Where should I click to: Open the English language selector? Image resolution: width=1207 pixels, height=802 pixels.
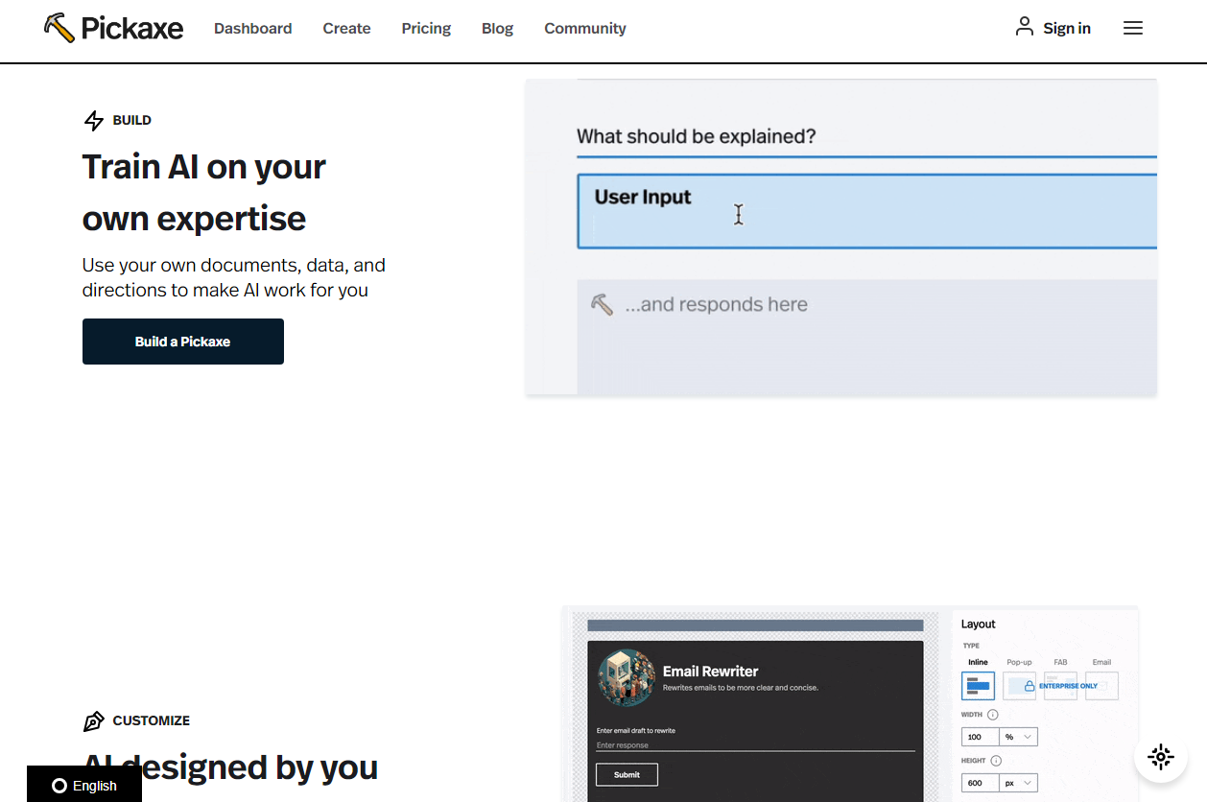pyautogui.click(x=84, y=785)
